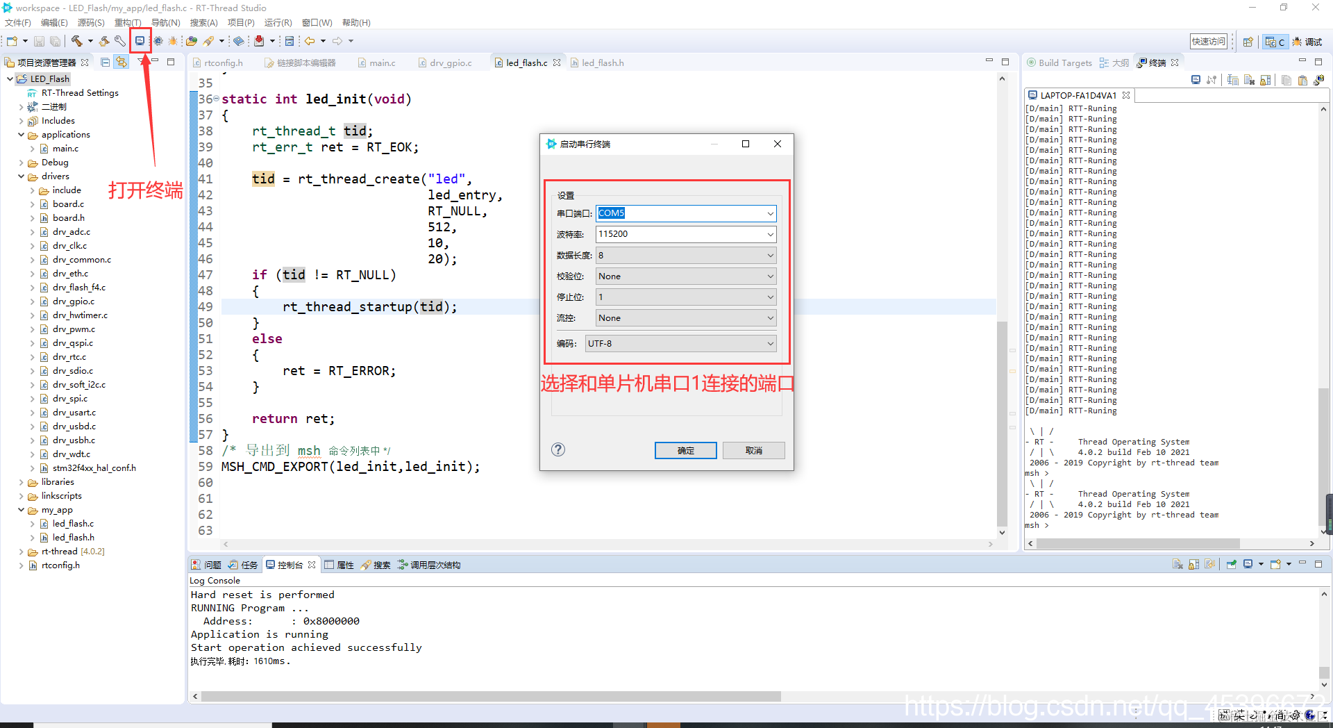The width and height of the screenshot is (1333, 728).
Task: Open the 校验位 parity dropdown
Action: tap(686, 276)
